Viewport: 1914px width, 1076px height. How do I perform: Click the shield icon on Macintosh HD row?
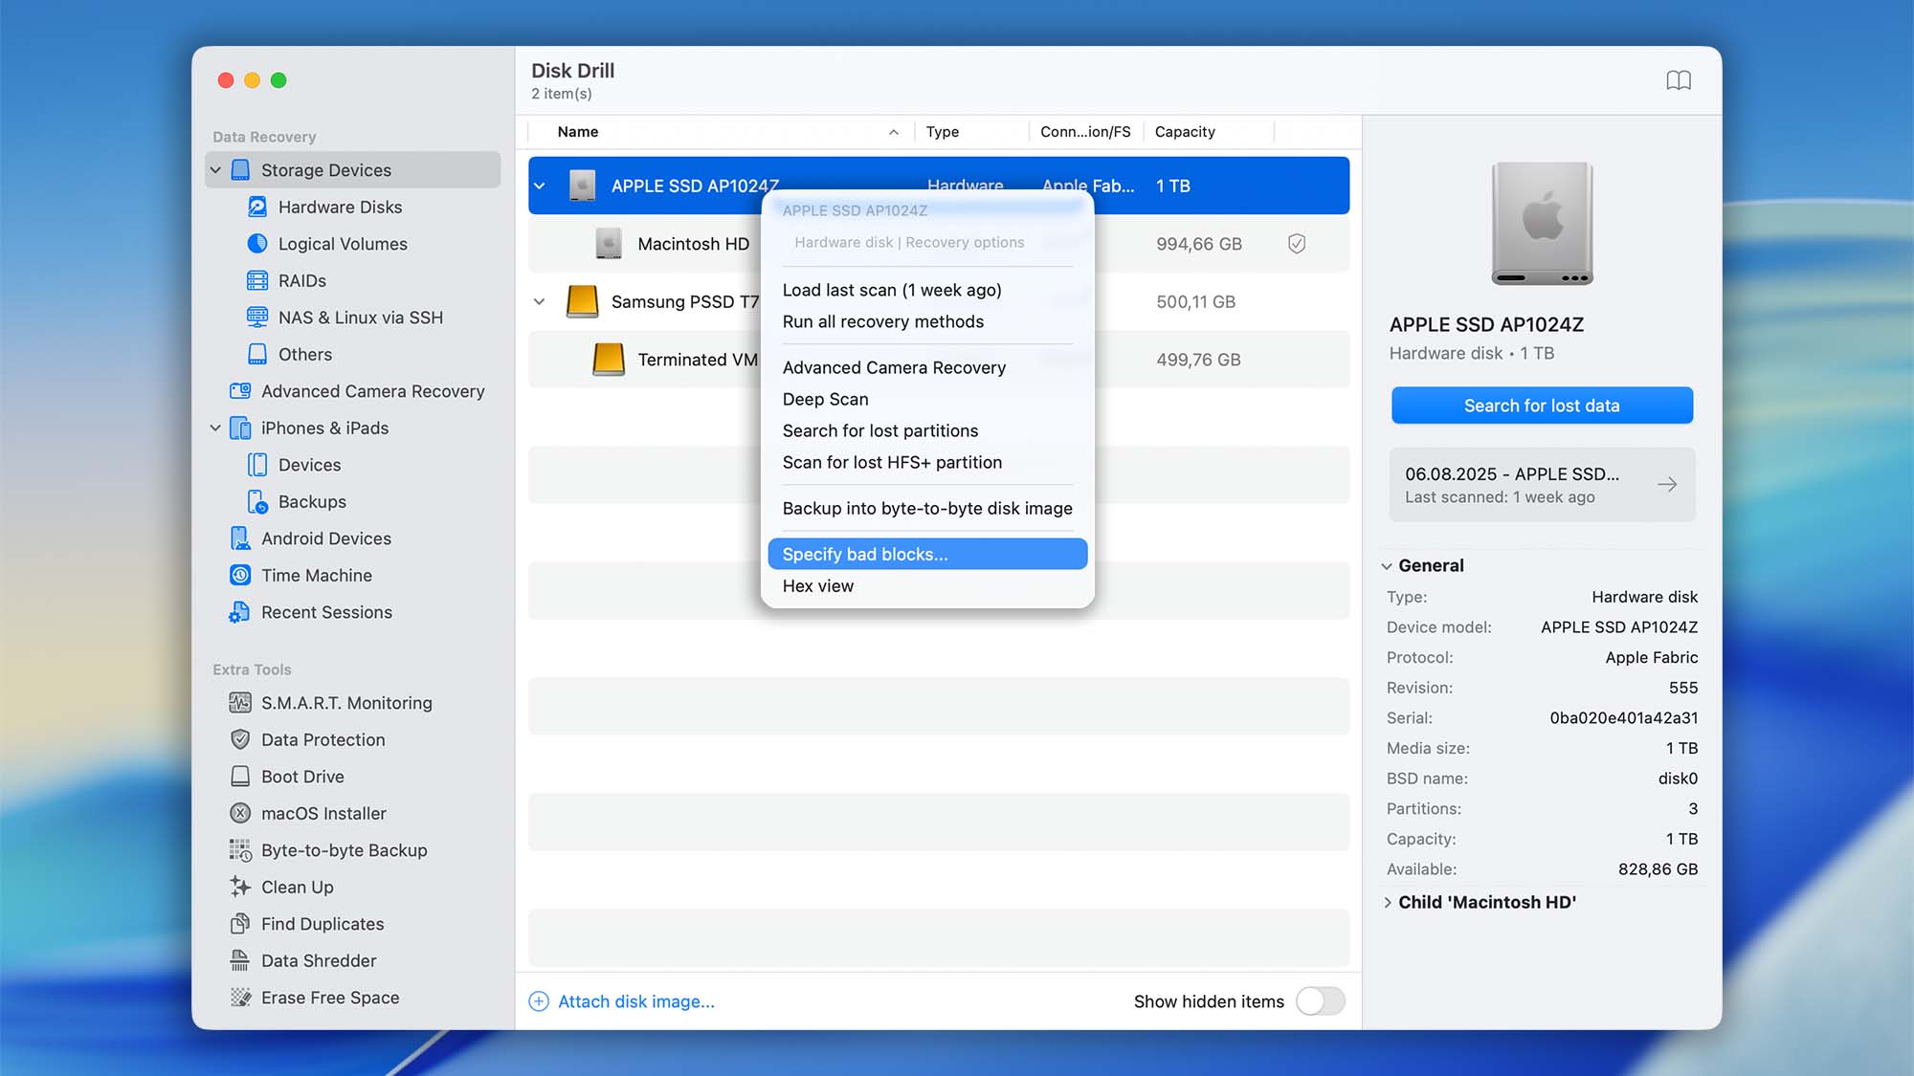1297,244
